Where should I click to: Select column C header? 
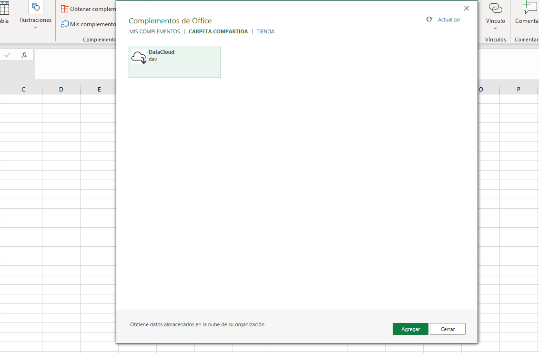[23, 90]
